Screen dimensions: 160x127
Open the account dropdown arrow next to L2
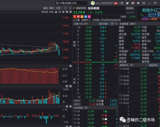(x=118, y=3)
